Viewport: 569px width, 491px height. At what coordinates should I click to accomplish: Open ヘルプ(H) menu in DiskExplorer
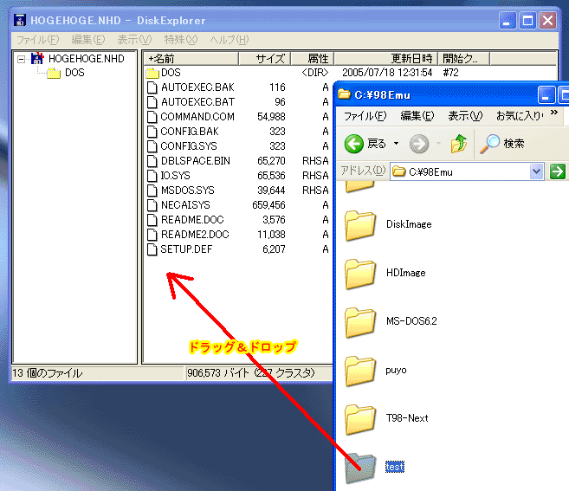pos(230,40)
